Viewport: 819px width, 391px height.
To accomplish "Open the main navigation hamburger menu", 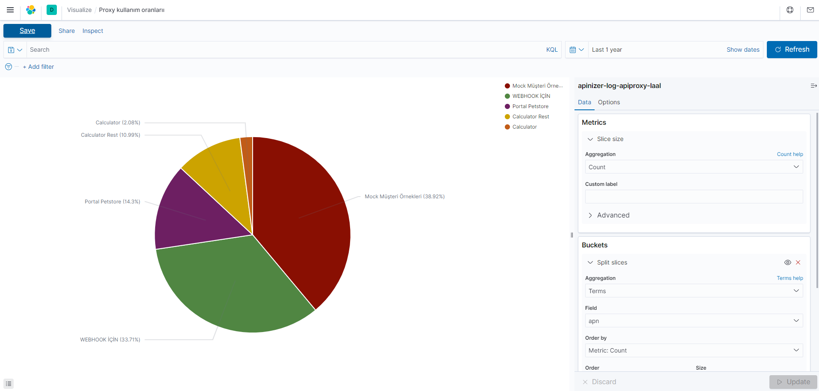I will coord(10,10).
